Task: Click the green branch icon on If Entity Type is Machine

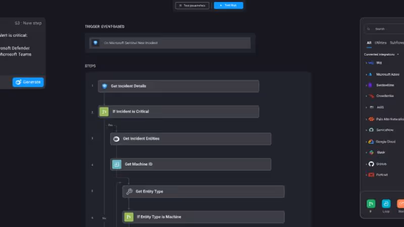Action: click(129, 217)
